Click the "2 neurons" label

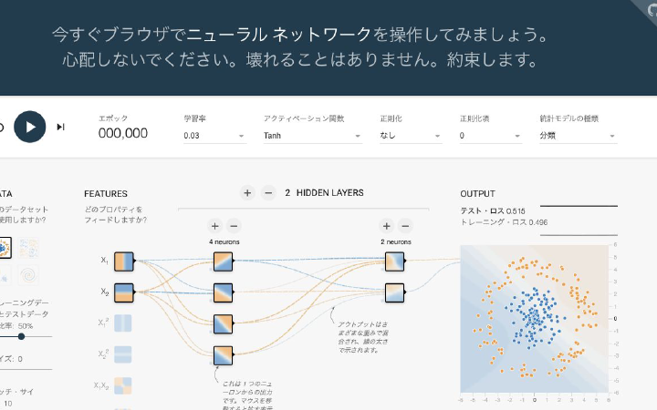click(x=395, y=241)
